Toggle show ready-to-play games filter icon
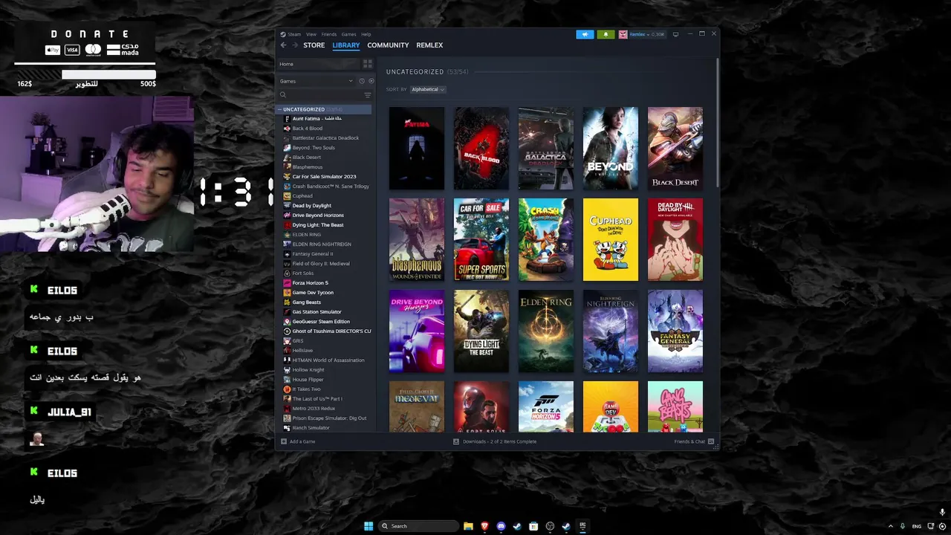 coord(371,81)
